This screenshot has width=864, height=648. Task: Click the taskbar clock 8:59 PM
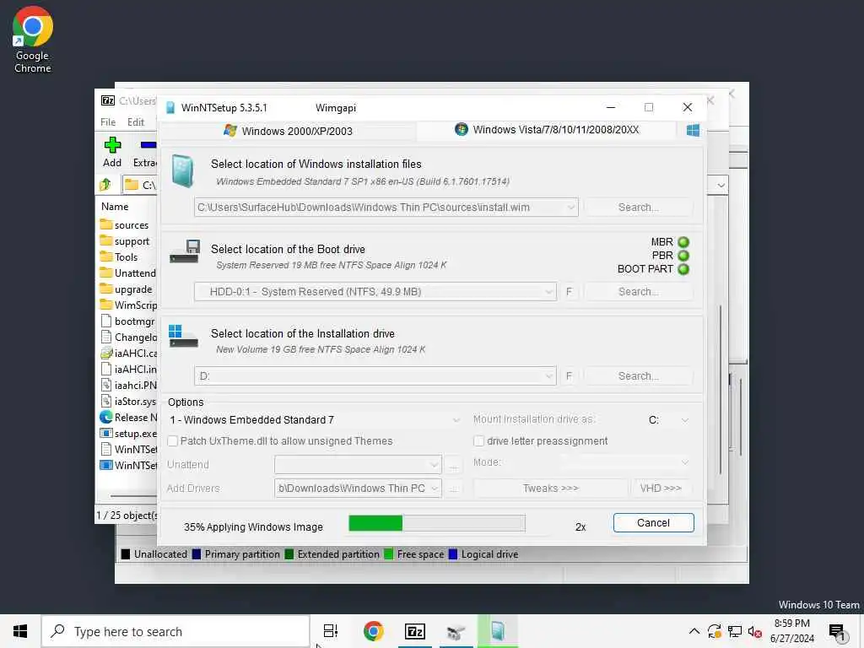(791, 631)
